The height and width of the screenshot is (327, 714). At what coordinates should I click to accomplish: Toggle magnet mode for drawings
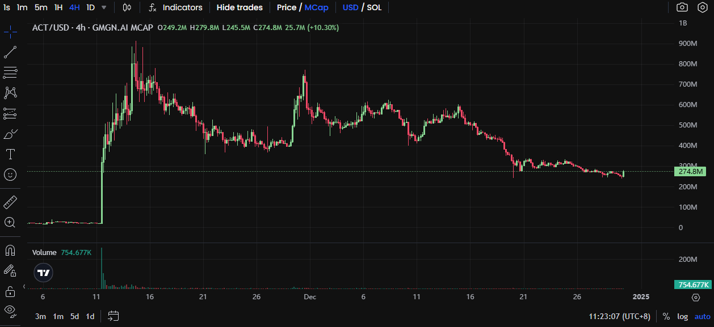coord(10,250)
